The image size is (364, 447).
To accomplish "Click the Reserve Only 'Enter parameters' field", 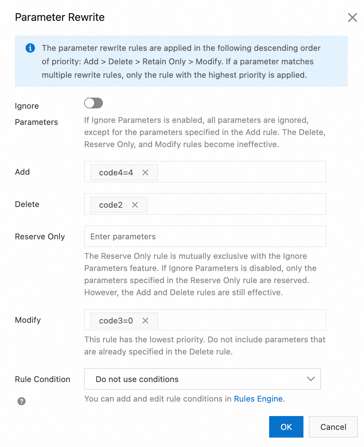I will coord(205,237).
